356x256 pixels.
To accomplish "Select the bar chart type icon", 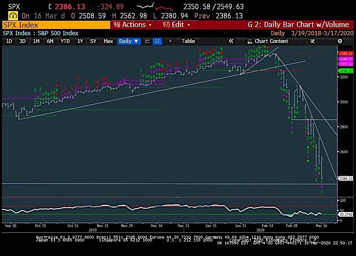I will click(157, 41).
